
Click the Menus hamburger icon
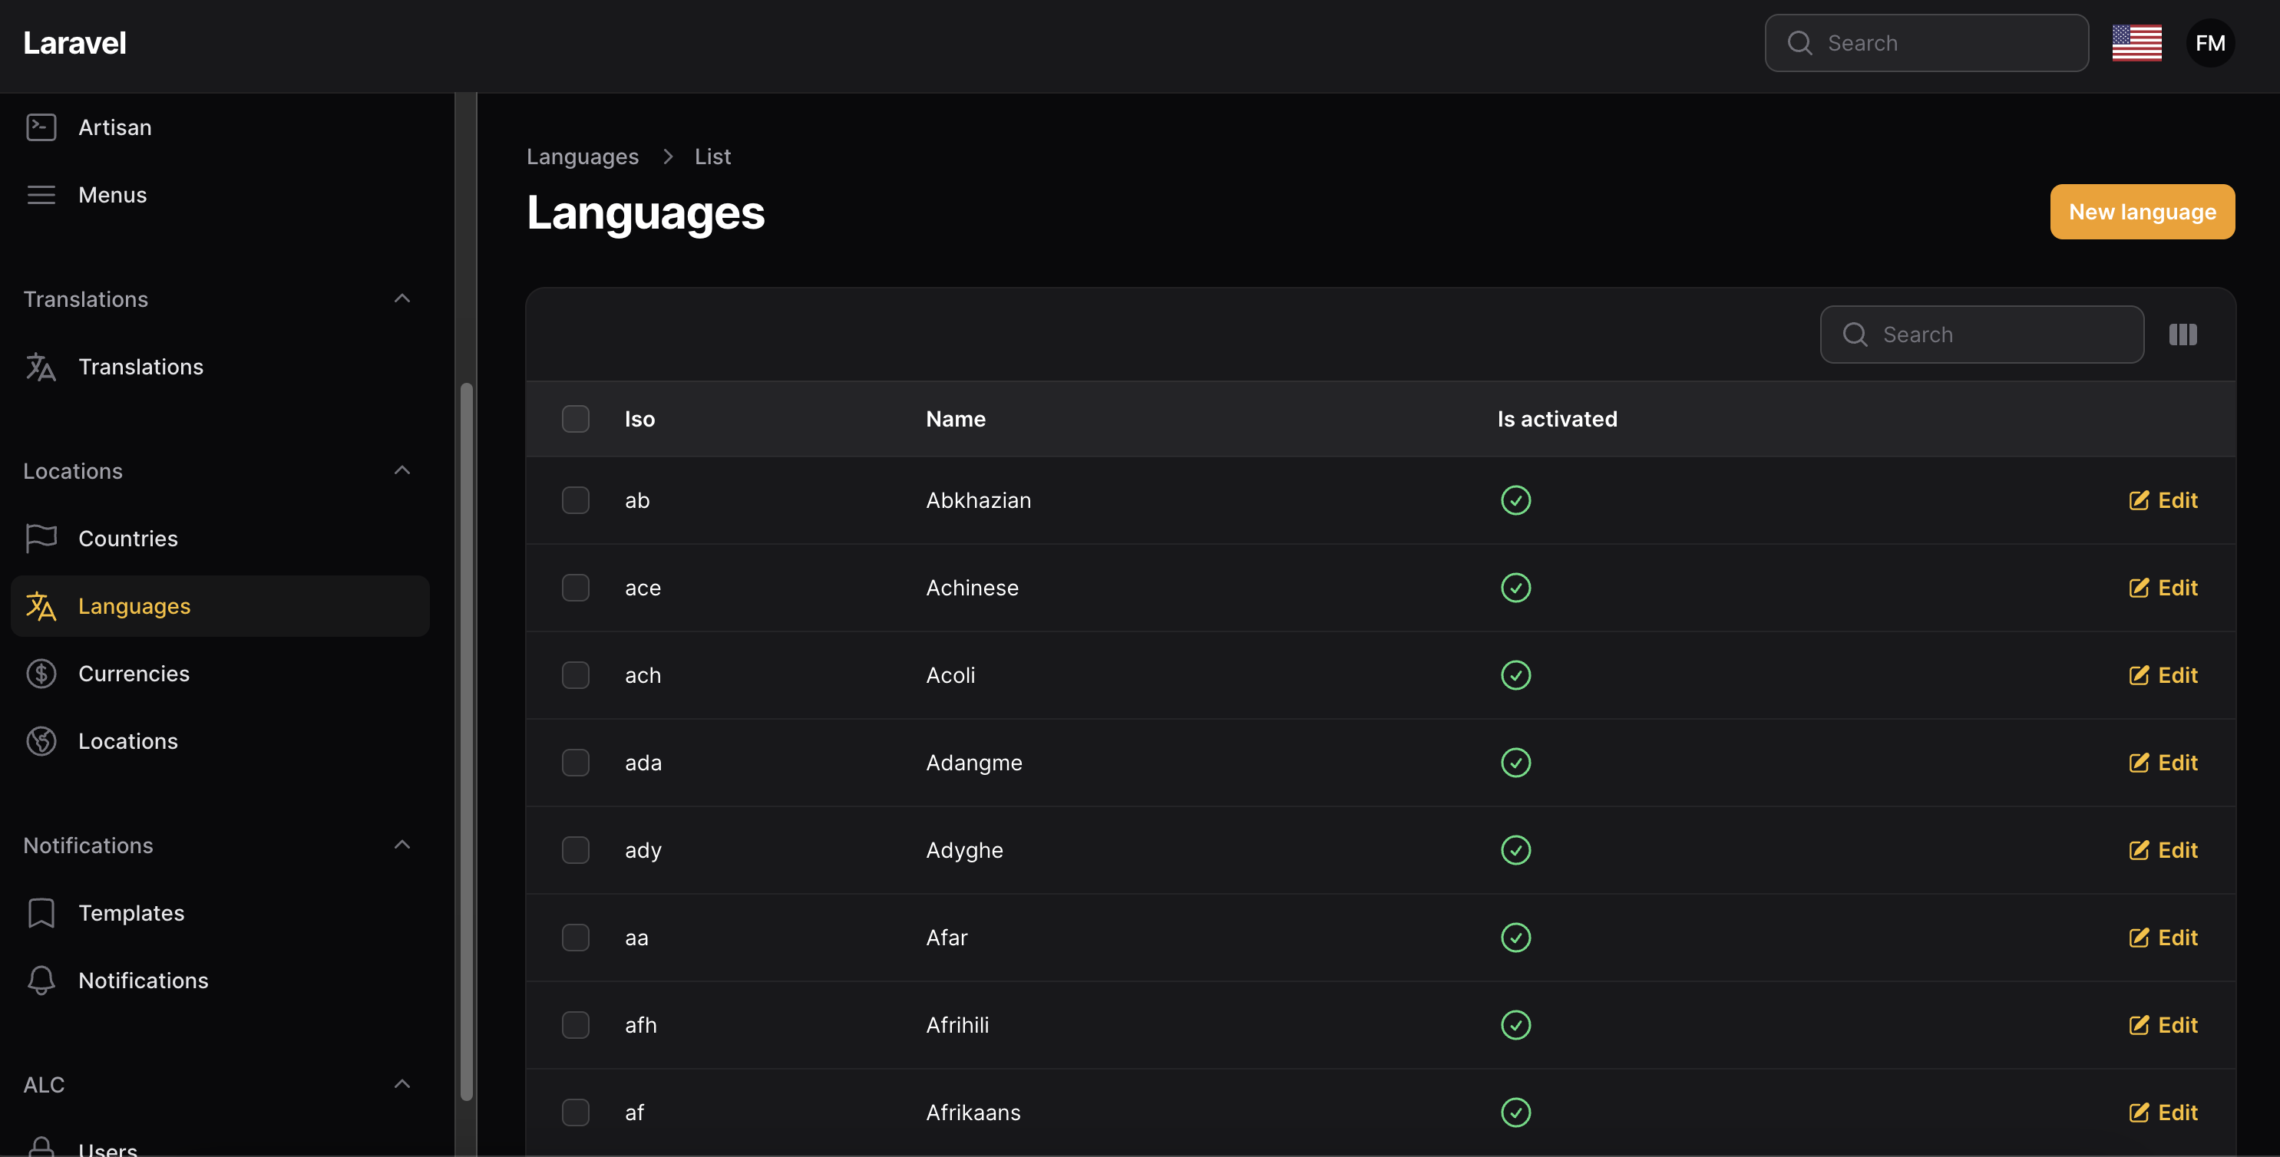click(41, 195)
